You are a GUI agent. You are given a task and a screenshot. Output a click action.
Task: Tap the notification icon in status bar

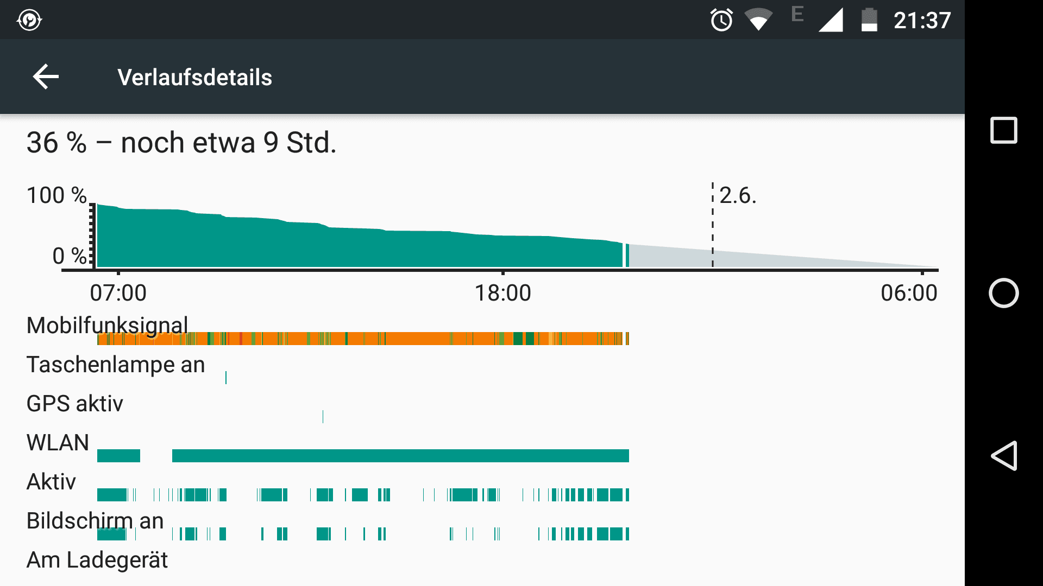point(29,20)
